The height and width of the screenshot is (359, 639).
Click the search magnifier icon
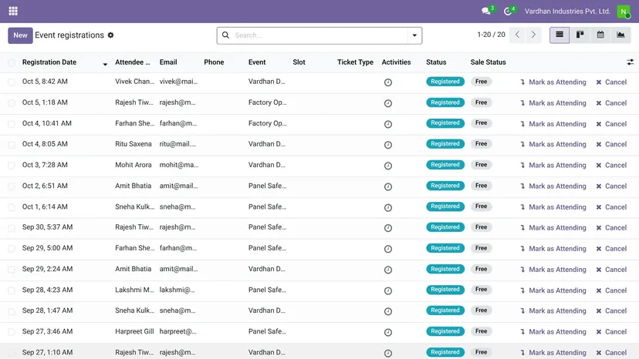coord(225,35)
